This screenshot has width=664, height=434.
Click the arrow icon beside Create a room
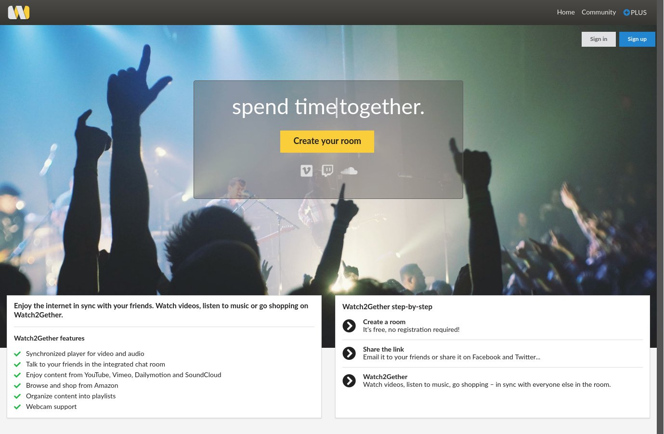[x=349, y=326]
